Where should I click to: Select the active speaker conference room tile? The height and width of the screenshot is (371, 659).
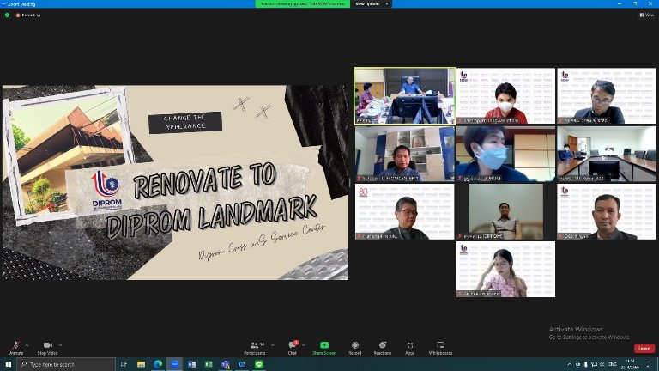tap(405, 96)
